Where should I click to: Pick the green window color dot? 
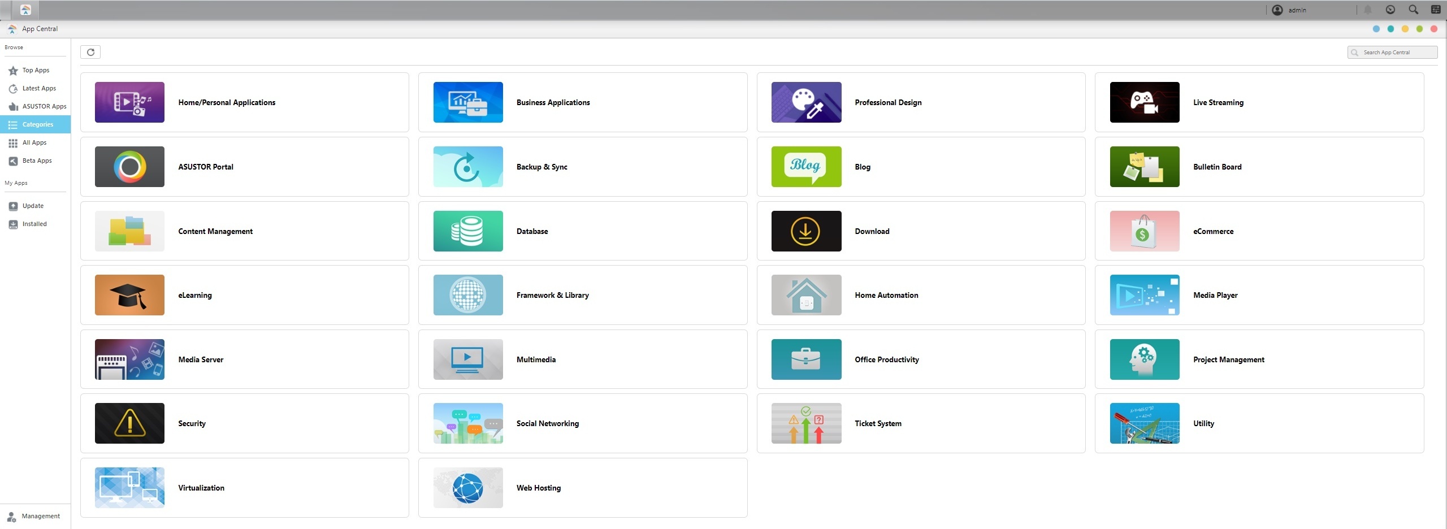click(1419, 29)
